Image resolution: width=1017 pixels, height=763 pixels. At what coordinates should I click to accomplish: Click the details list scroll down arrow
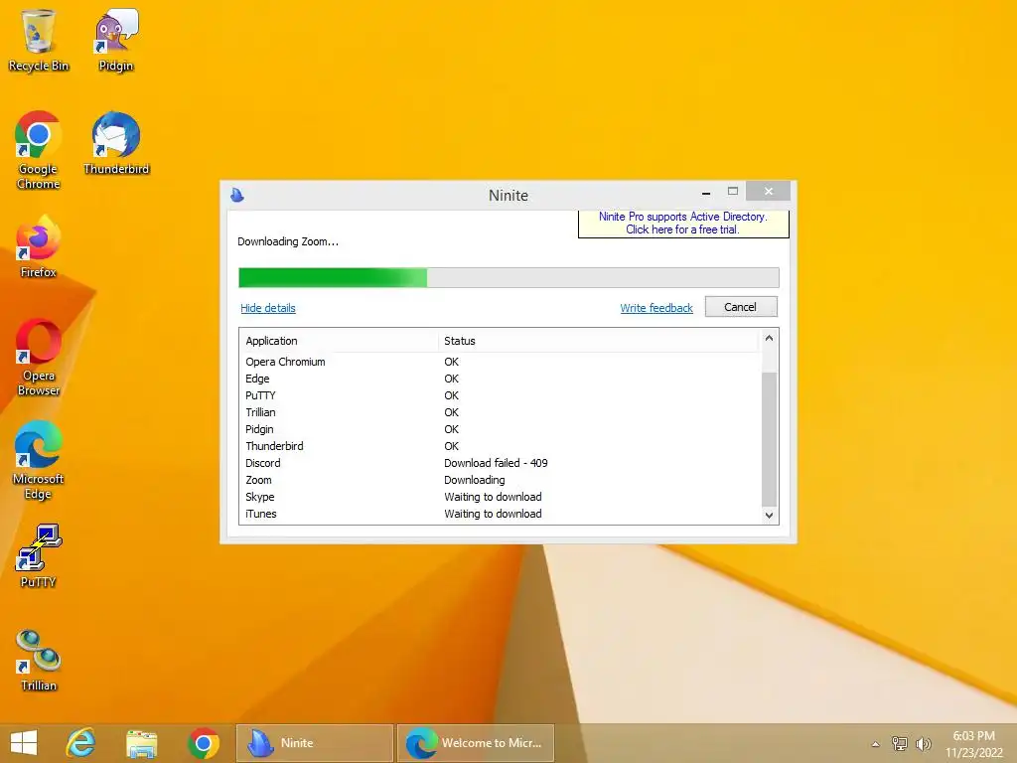coord(770,516)
